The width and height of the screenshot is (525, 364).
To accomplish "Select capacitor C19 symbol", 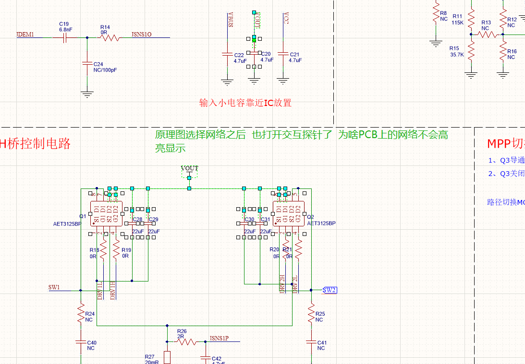I will click(65, 38).
